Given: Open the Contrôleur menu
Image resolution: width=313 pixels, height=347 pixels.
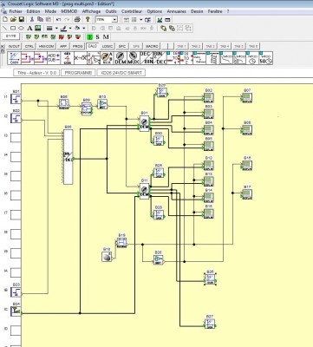Looking at the screenshot, I should tap(132, 11).
